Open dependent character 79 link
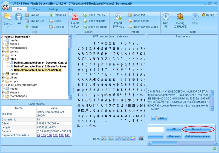219x153 pixels. [38, 135]
